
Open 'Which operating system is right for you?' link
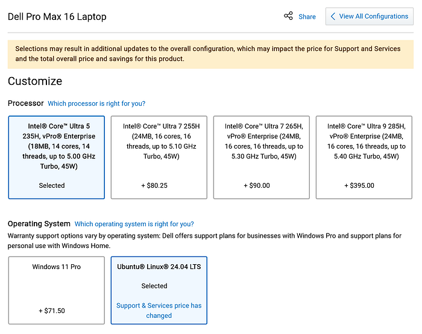tap(134, 224)
